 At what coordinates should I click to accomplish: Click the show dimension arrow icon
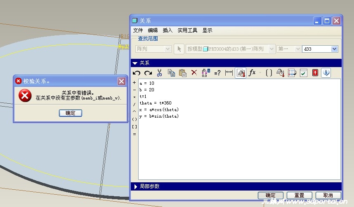pos(229,73)
